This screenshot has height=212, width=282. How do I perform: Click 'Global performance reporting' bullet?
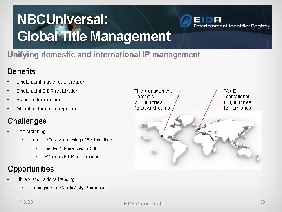(x=47, y=108)
